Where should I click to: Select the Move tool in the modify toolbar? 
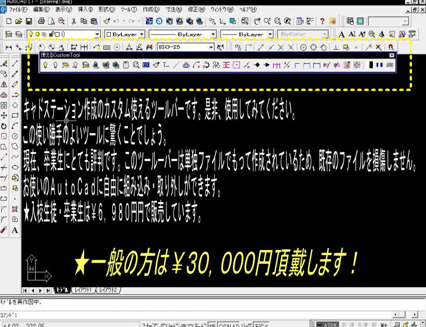click(x=4, y=116)
